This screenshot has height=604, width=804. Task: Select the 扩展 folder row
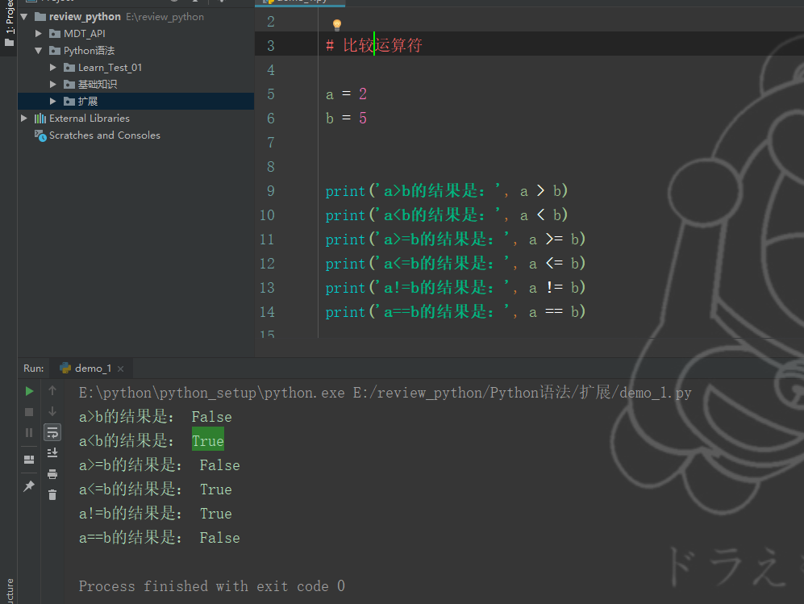point(135,101)
